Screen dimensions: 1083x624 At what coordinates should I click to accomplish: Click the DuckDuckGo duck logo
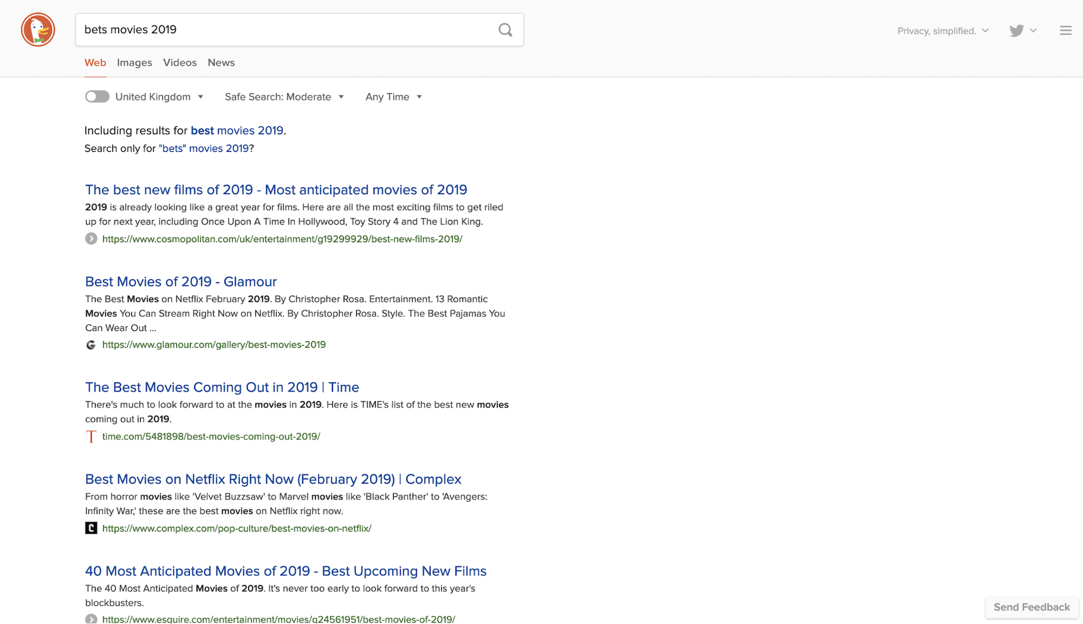[38, 30]
